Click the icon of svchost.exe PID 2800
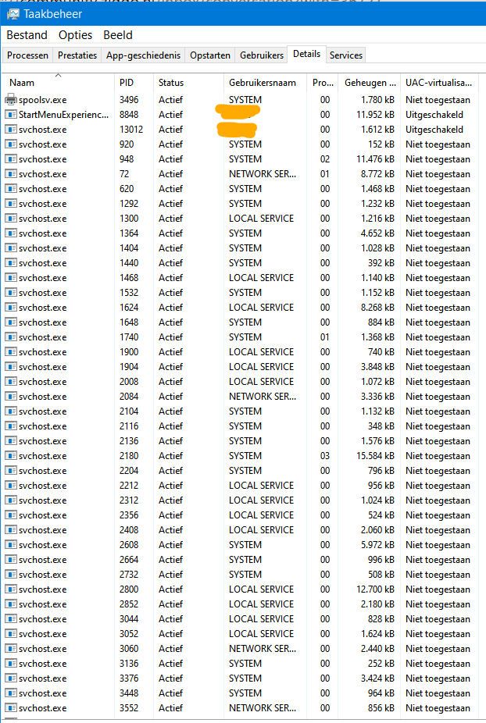 11,589
